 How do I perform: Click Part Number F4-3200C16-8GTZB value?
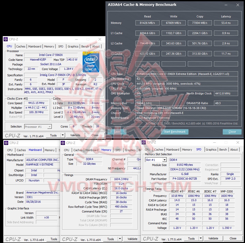[185, 179]
